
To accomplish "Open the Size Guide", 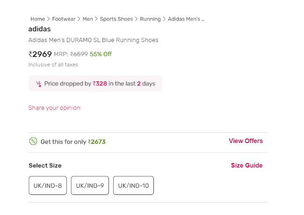I will 246,165.
